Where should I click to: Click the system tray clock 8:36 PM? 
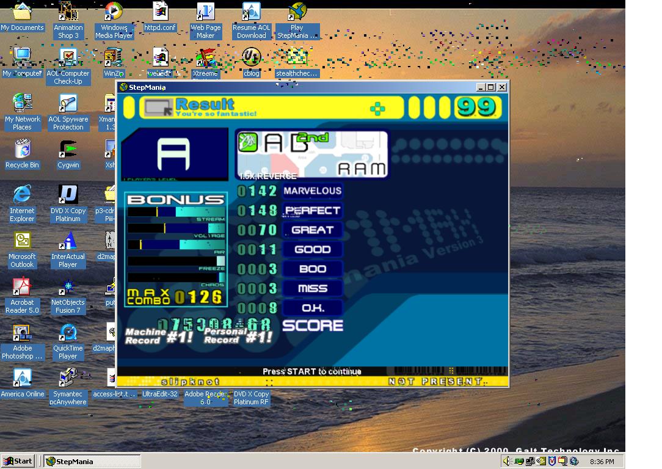click(x=602, y=462)
